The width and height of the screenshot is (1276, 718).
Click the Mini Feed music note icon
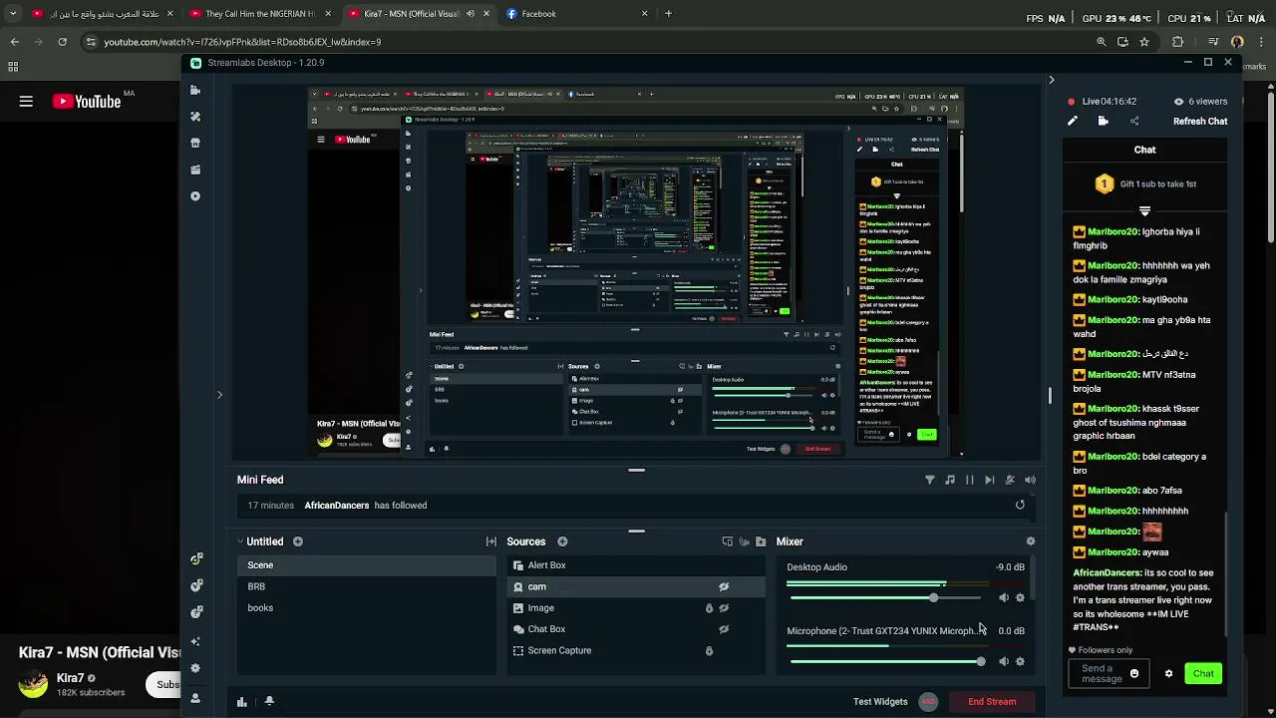point(950,480)
